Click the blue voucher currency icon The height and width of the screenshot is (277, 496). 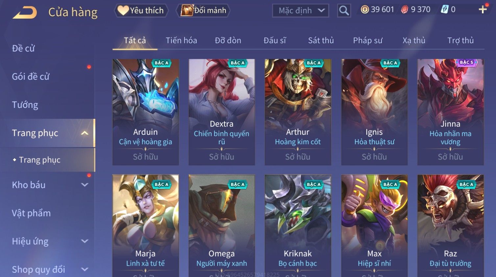coord(444,10)
